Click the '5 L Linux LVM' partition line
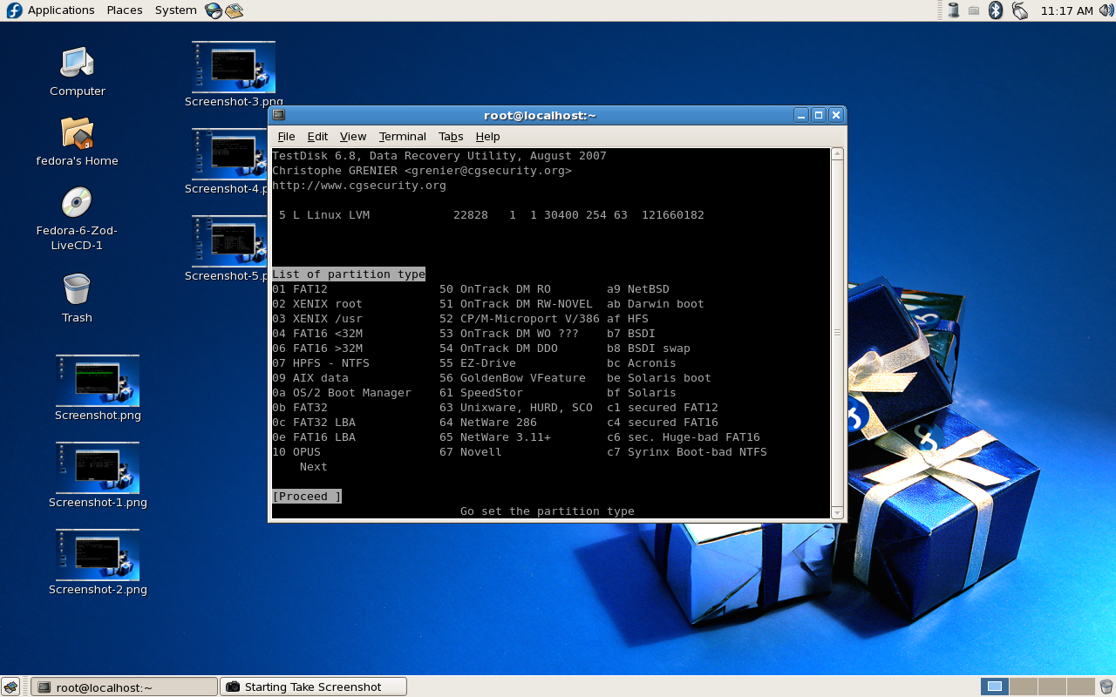 tap(492, 214)
